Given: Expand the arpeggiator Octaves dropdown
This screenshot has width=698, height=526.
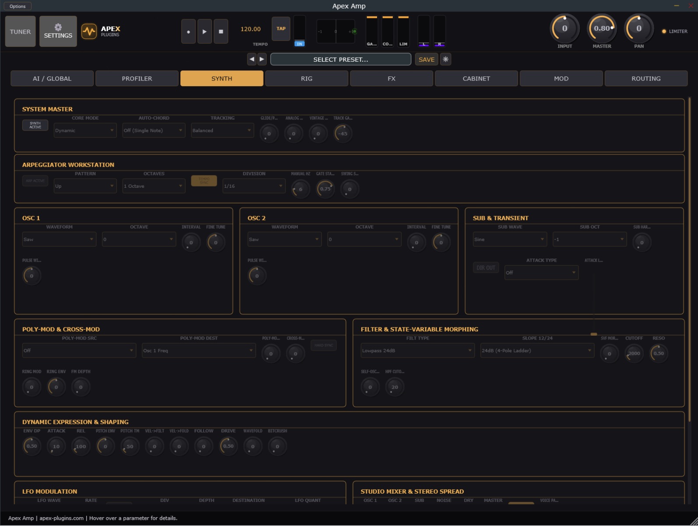Looking at the screenshot, I should (x=154, y=186).
